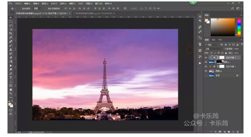This screenshot has height=137, width=251.
Task: Select the Move tool in the toolbar
Action: [x=11, y=17]
